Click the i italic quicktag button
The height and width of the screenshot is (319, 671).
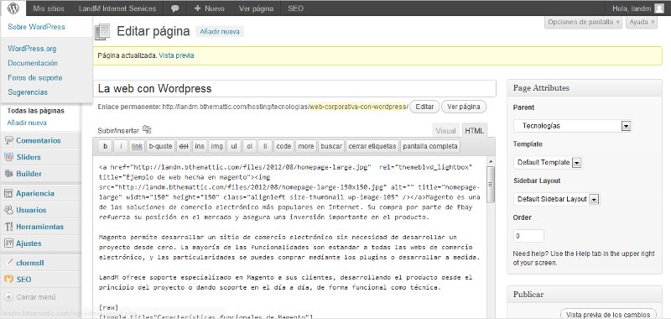pyautogui.click(x=120, y=146)
